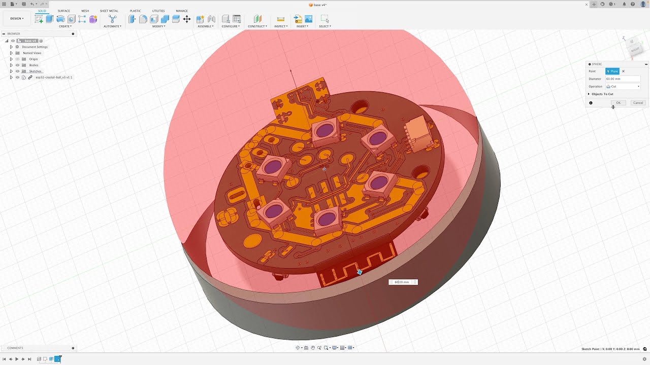Switch to the Mesh tab

85,11
